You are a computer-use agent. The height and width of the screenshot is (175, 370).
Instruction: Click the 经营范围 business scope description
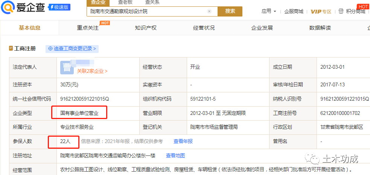[x=207, y=170]
